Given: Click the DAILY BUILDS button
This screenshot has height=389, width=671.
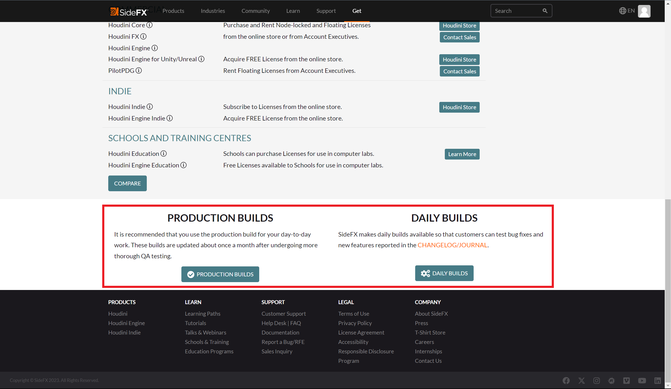Looking at the screenshot, I should tap(444, 273).
